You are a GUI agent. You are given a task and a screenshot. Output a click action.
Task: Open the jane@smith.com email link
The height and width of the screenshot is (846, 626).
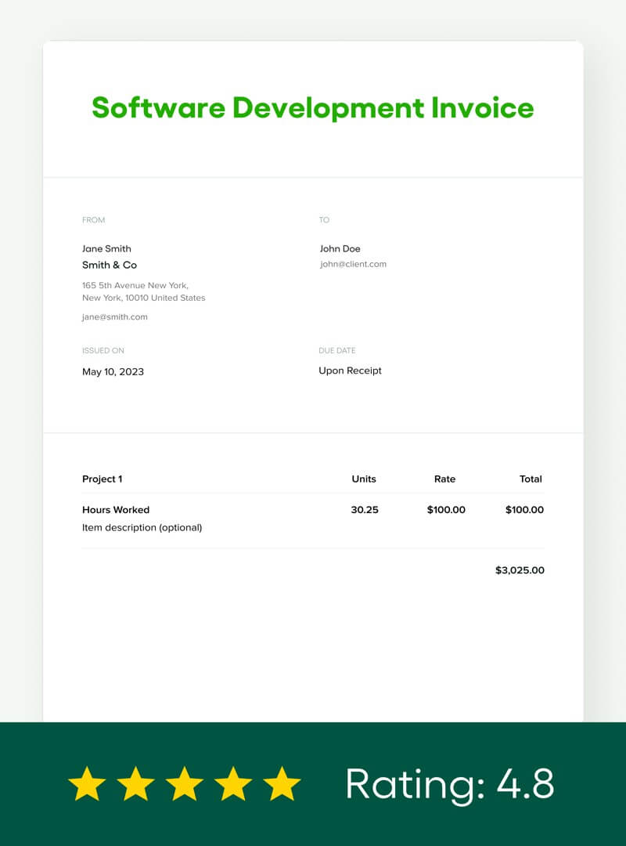click(x=115, y=317)
